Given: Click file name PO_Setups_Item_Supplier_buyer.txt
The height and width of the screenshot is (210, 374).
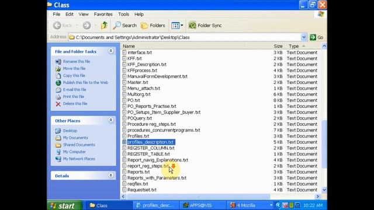Looking at the screenshot, I should click(x=164, y=112).
